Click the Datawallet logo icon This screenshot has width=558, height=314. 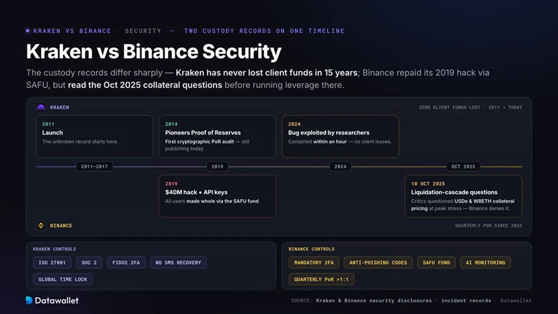coord(29,301)
